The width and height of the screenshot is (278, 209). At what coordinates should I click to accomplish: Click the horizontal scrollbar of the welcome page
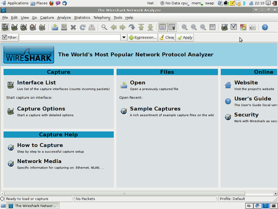(125, 194)
